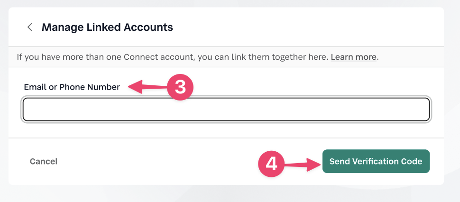
Task: Focus the Email or Phone Number field
Action: click(226, 110)
